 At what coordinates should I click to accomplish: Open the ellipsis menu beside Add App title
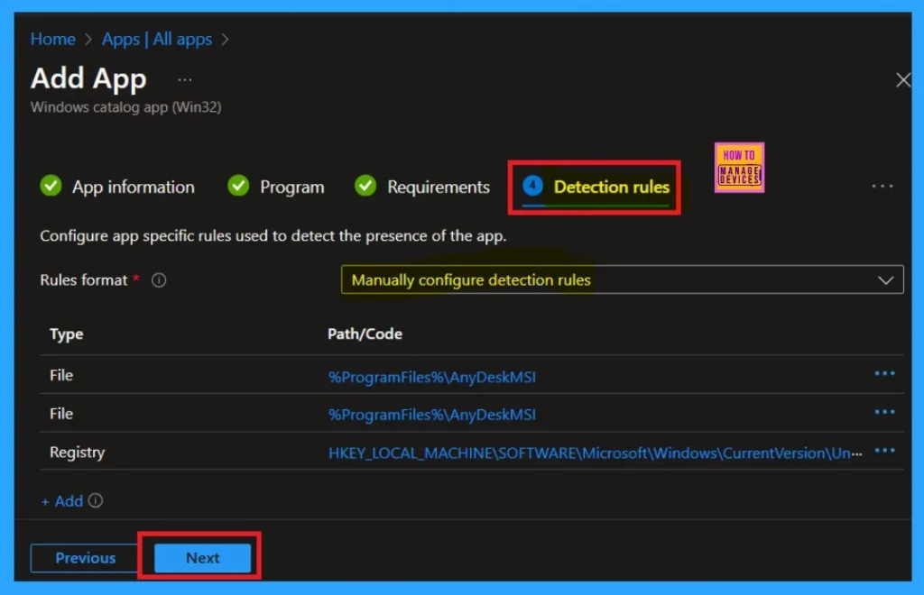pyautogui.click(x=184, y=80)
